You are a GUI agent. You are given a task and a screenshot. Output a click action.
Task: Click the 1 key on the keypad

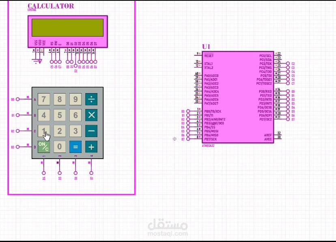point(44,131)
